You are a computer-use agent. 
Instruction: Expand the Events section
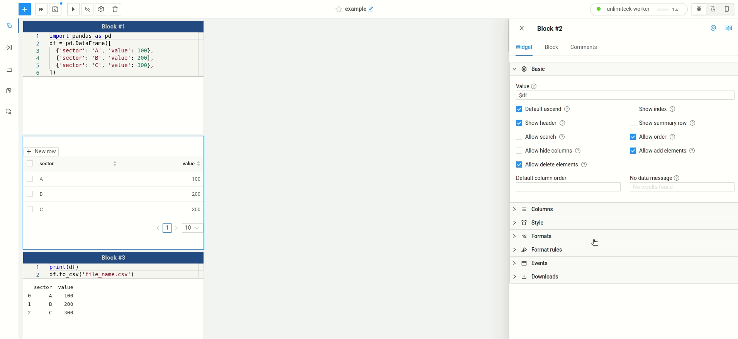pos(624,263)
